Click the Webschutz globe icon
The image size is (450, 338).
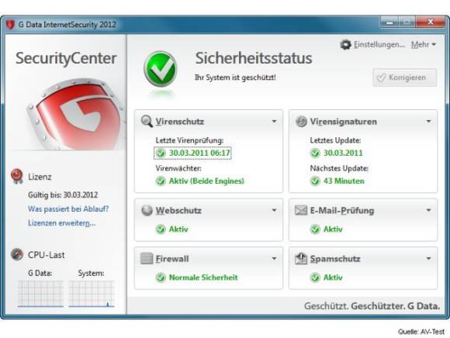coord(147,210)
